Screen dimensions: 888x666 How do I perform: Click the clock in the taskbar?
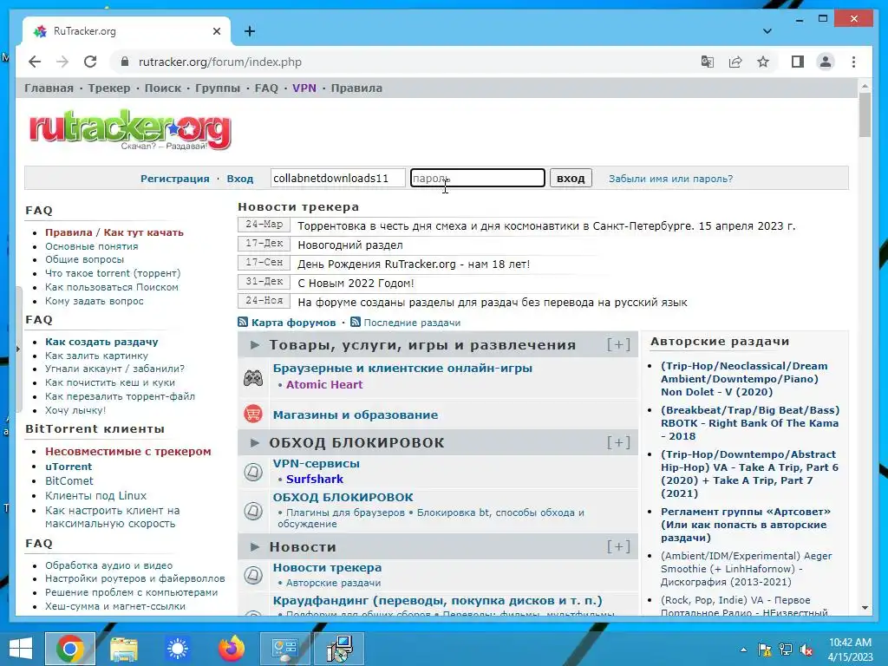point(850,650)
